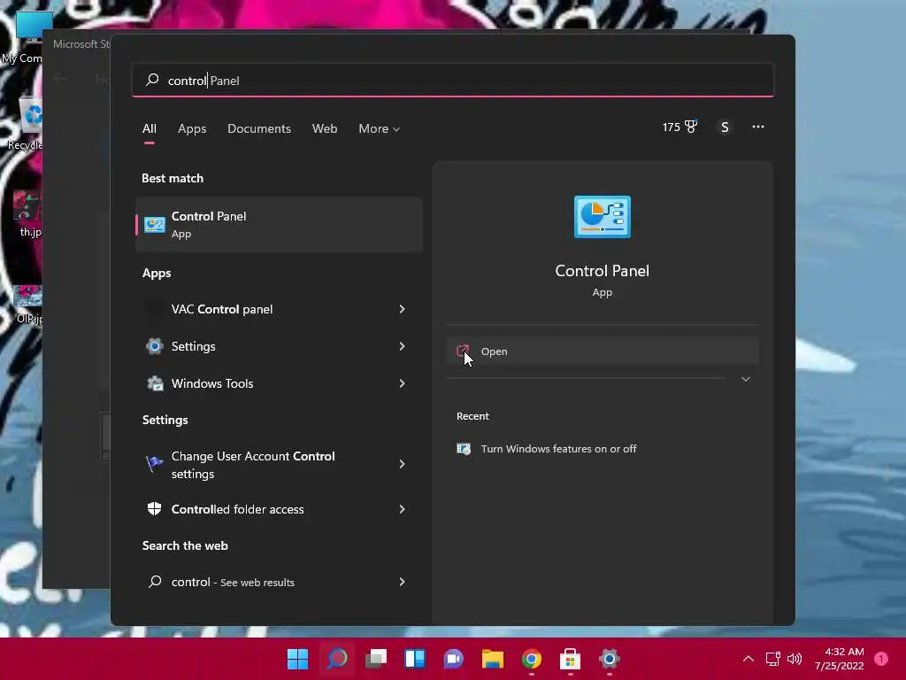Expand more Control Panel actions chevron
906x680 pixels.
click(745, 379)
